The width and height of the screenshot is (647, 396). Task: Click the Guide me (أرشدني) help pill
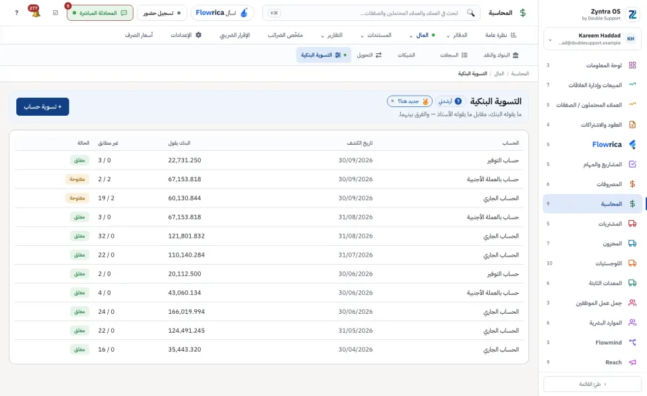[x=451, y=101]
